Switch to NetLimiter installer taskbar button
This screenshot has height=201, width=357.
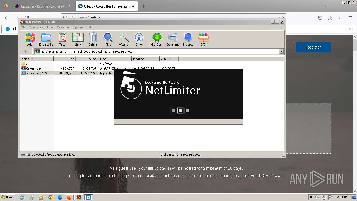(x=88, y=197)
